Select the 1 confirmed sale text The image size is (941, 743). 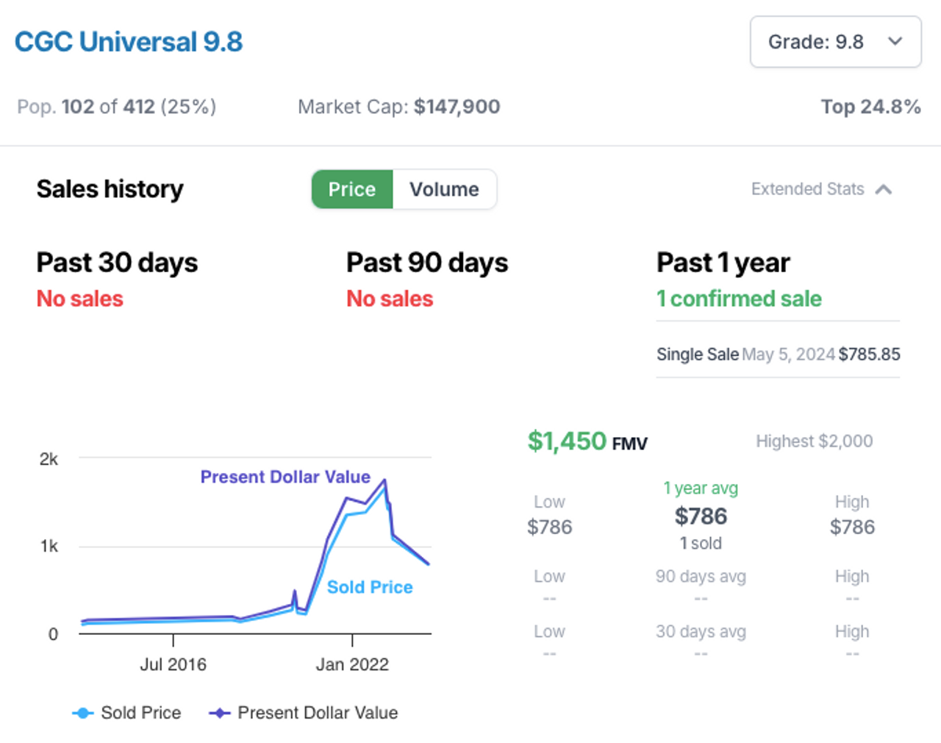tap(739, 299)
